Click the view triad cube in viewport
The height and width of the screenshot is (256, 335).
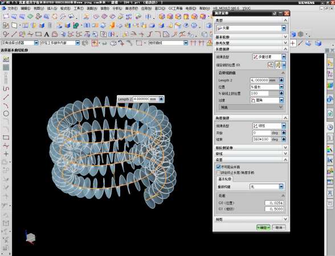[x=30, y=237]
